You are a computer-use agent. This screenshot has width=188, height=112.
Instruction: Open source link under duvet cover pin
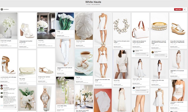[x=80, y=46]
